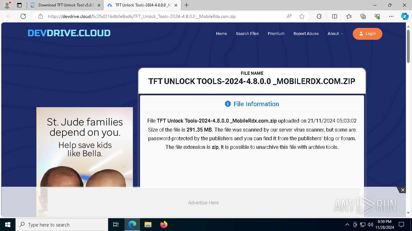412x231 pixels.
Task: Open Task View on taskbar
Action: tap(116, 225)
